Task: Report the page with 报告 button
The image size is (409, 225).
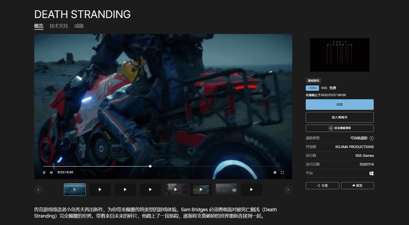Action: pos(357,186)
